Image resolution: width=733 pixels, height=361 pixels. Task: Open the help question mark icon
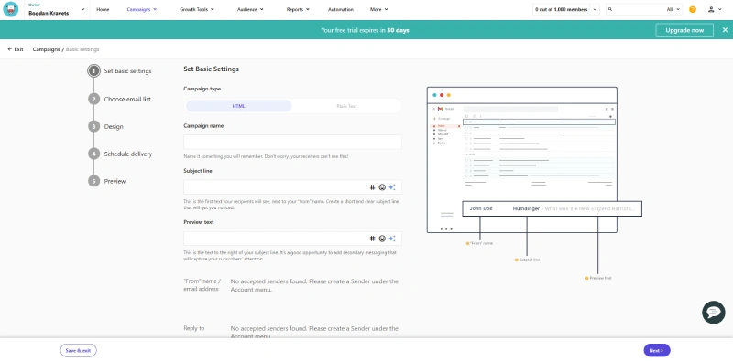coord(693,9)
